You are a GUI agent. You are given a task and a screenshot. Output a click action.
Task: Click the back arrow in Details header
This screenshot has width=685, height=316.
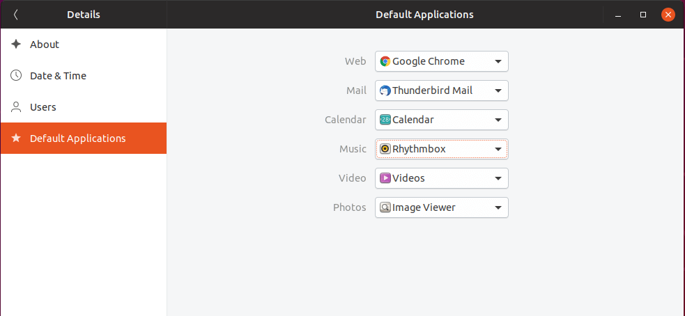tap(16, 15)
